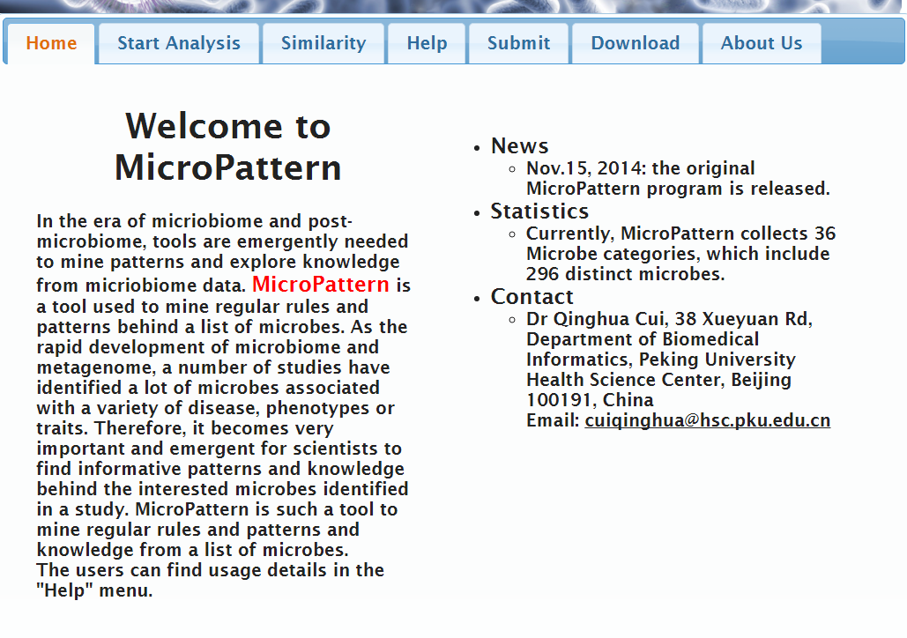Click the red MicroPattern text in the paragraph
Image resolution: width=907 pixels, height=638 pixels.
click(321, 284)
